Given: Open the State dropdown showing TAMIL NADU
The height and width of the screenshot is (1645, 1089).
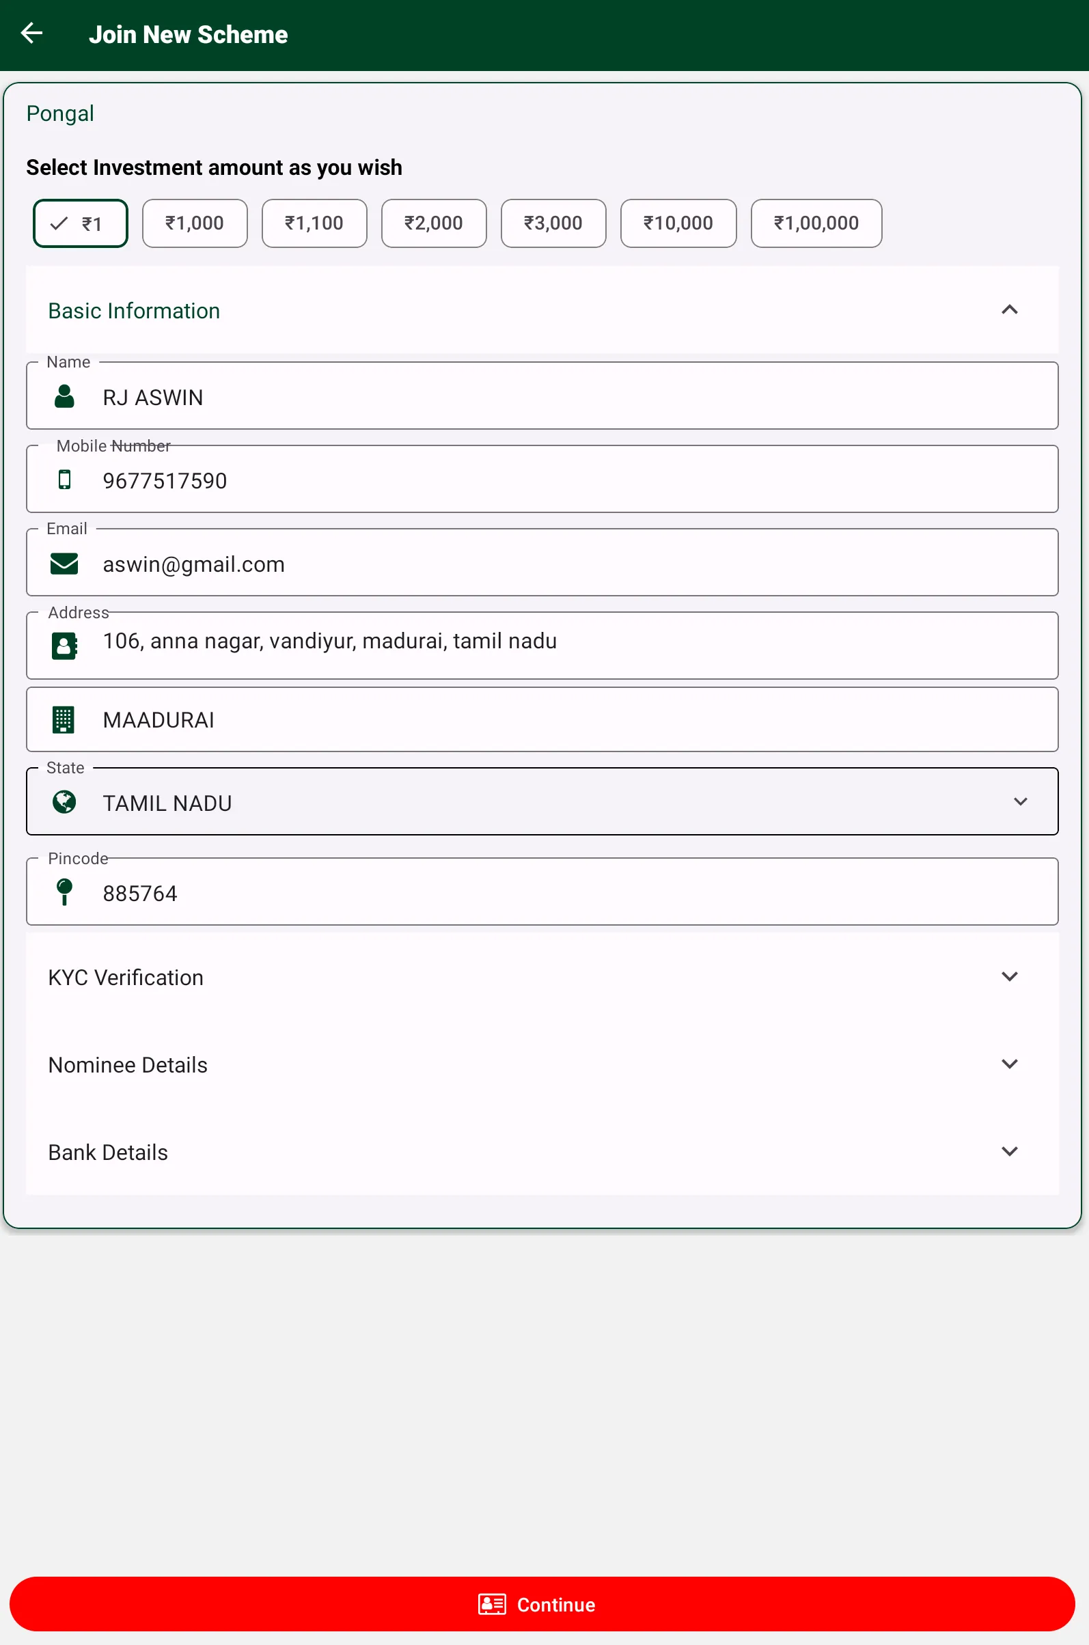Looking at the screenshot, I should (542, 802).
